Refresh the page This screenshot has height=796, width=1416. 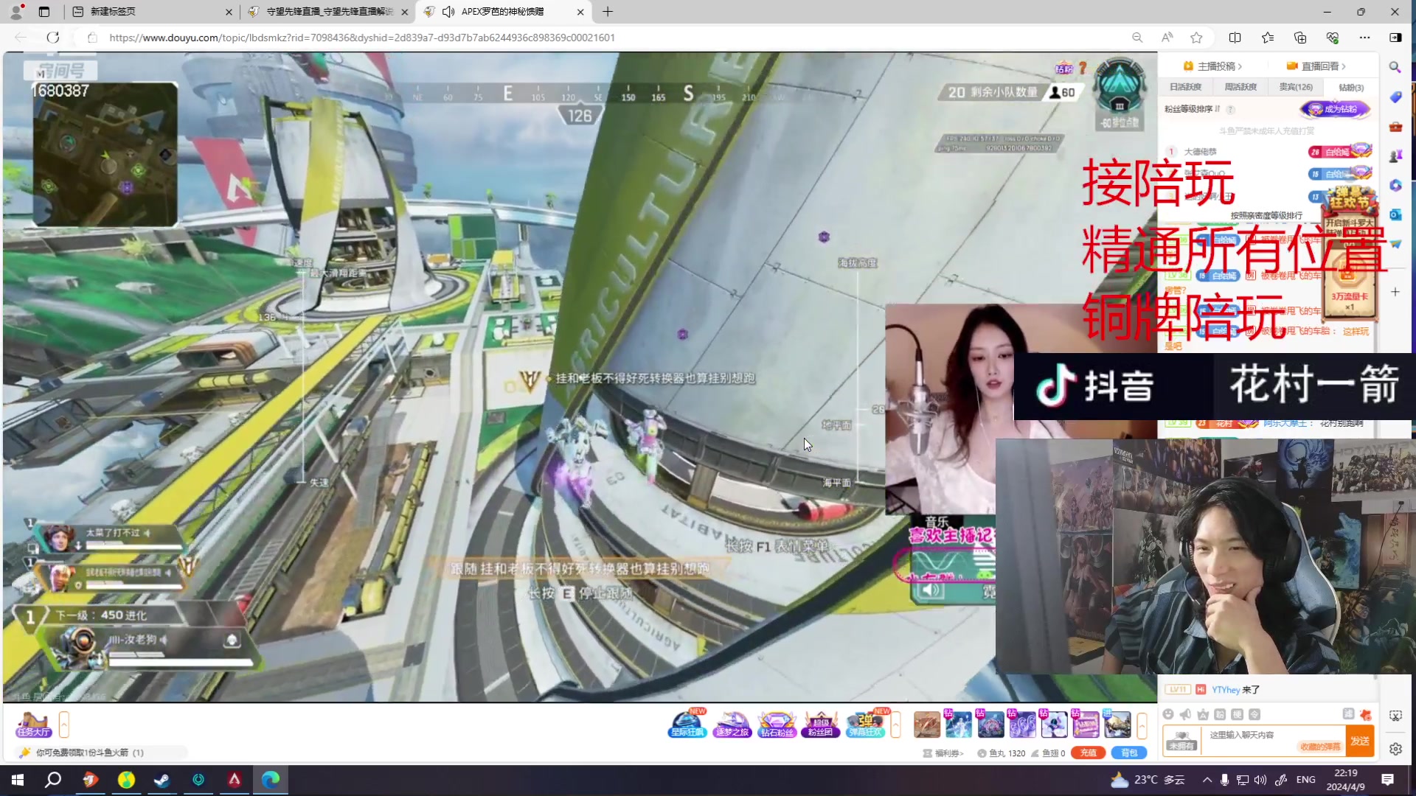53,38
